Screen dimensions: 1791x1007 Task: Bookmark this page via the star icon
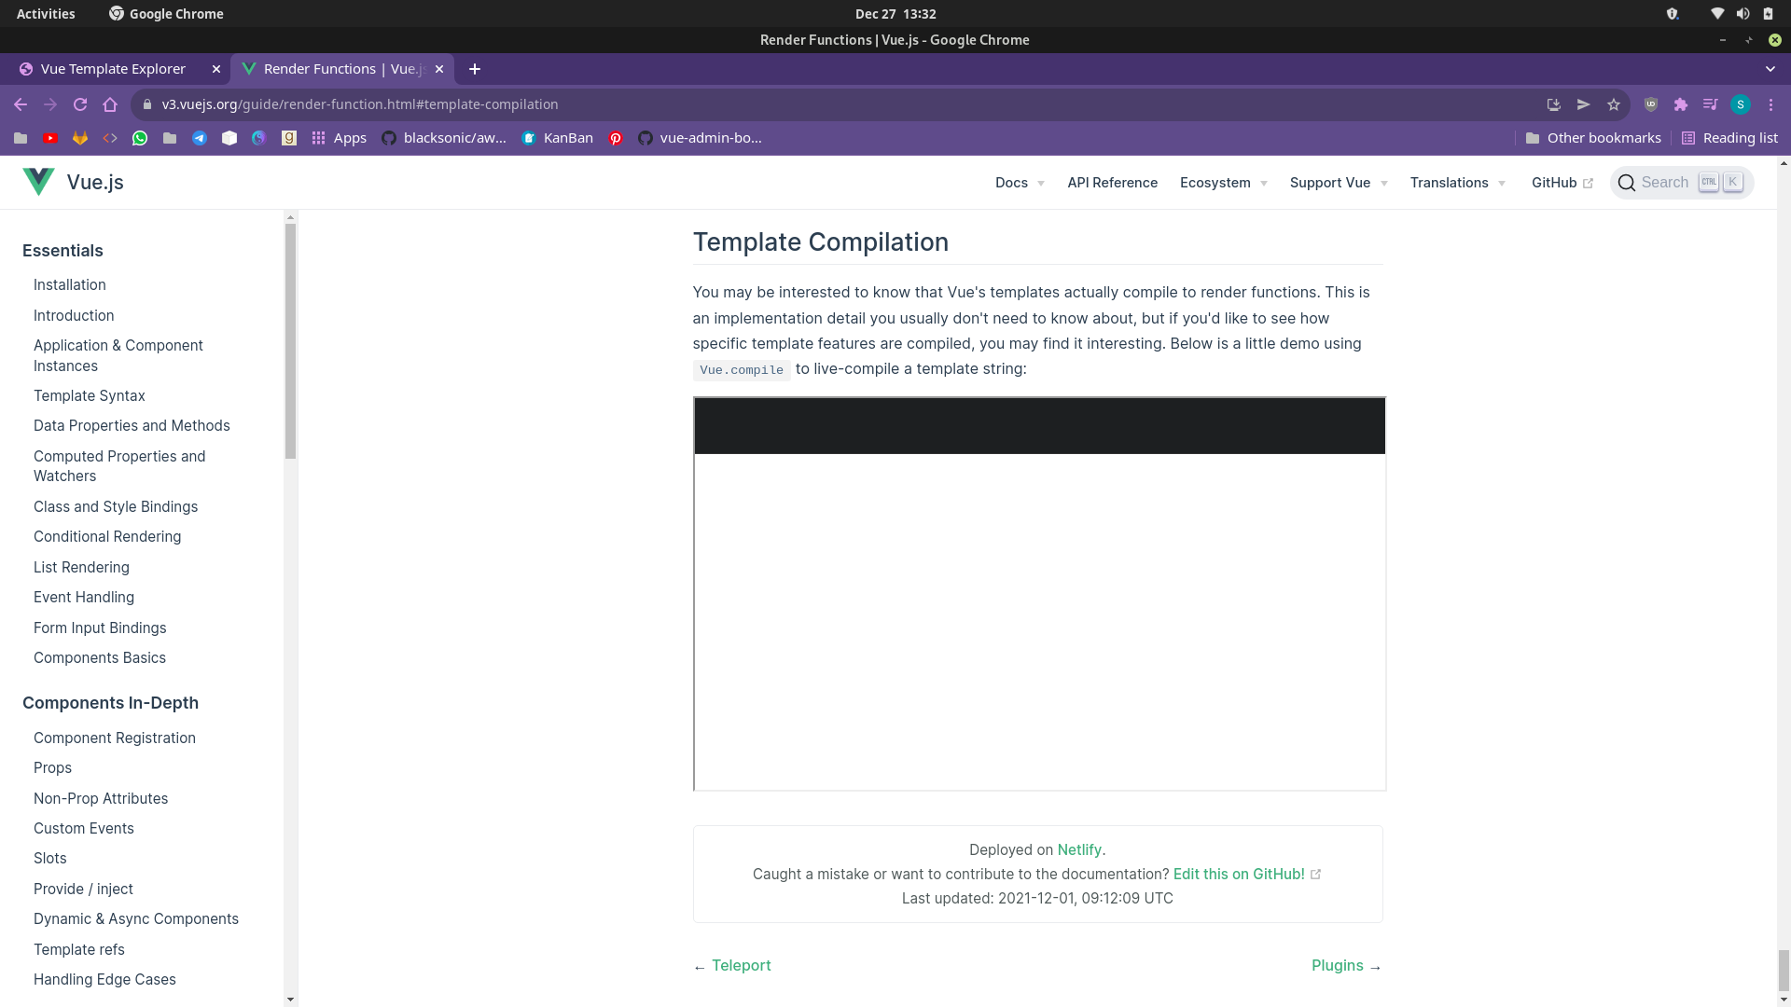[1615, 104]
